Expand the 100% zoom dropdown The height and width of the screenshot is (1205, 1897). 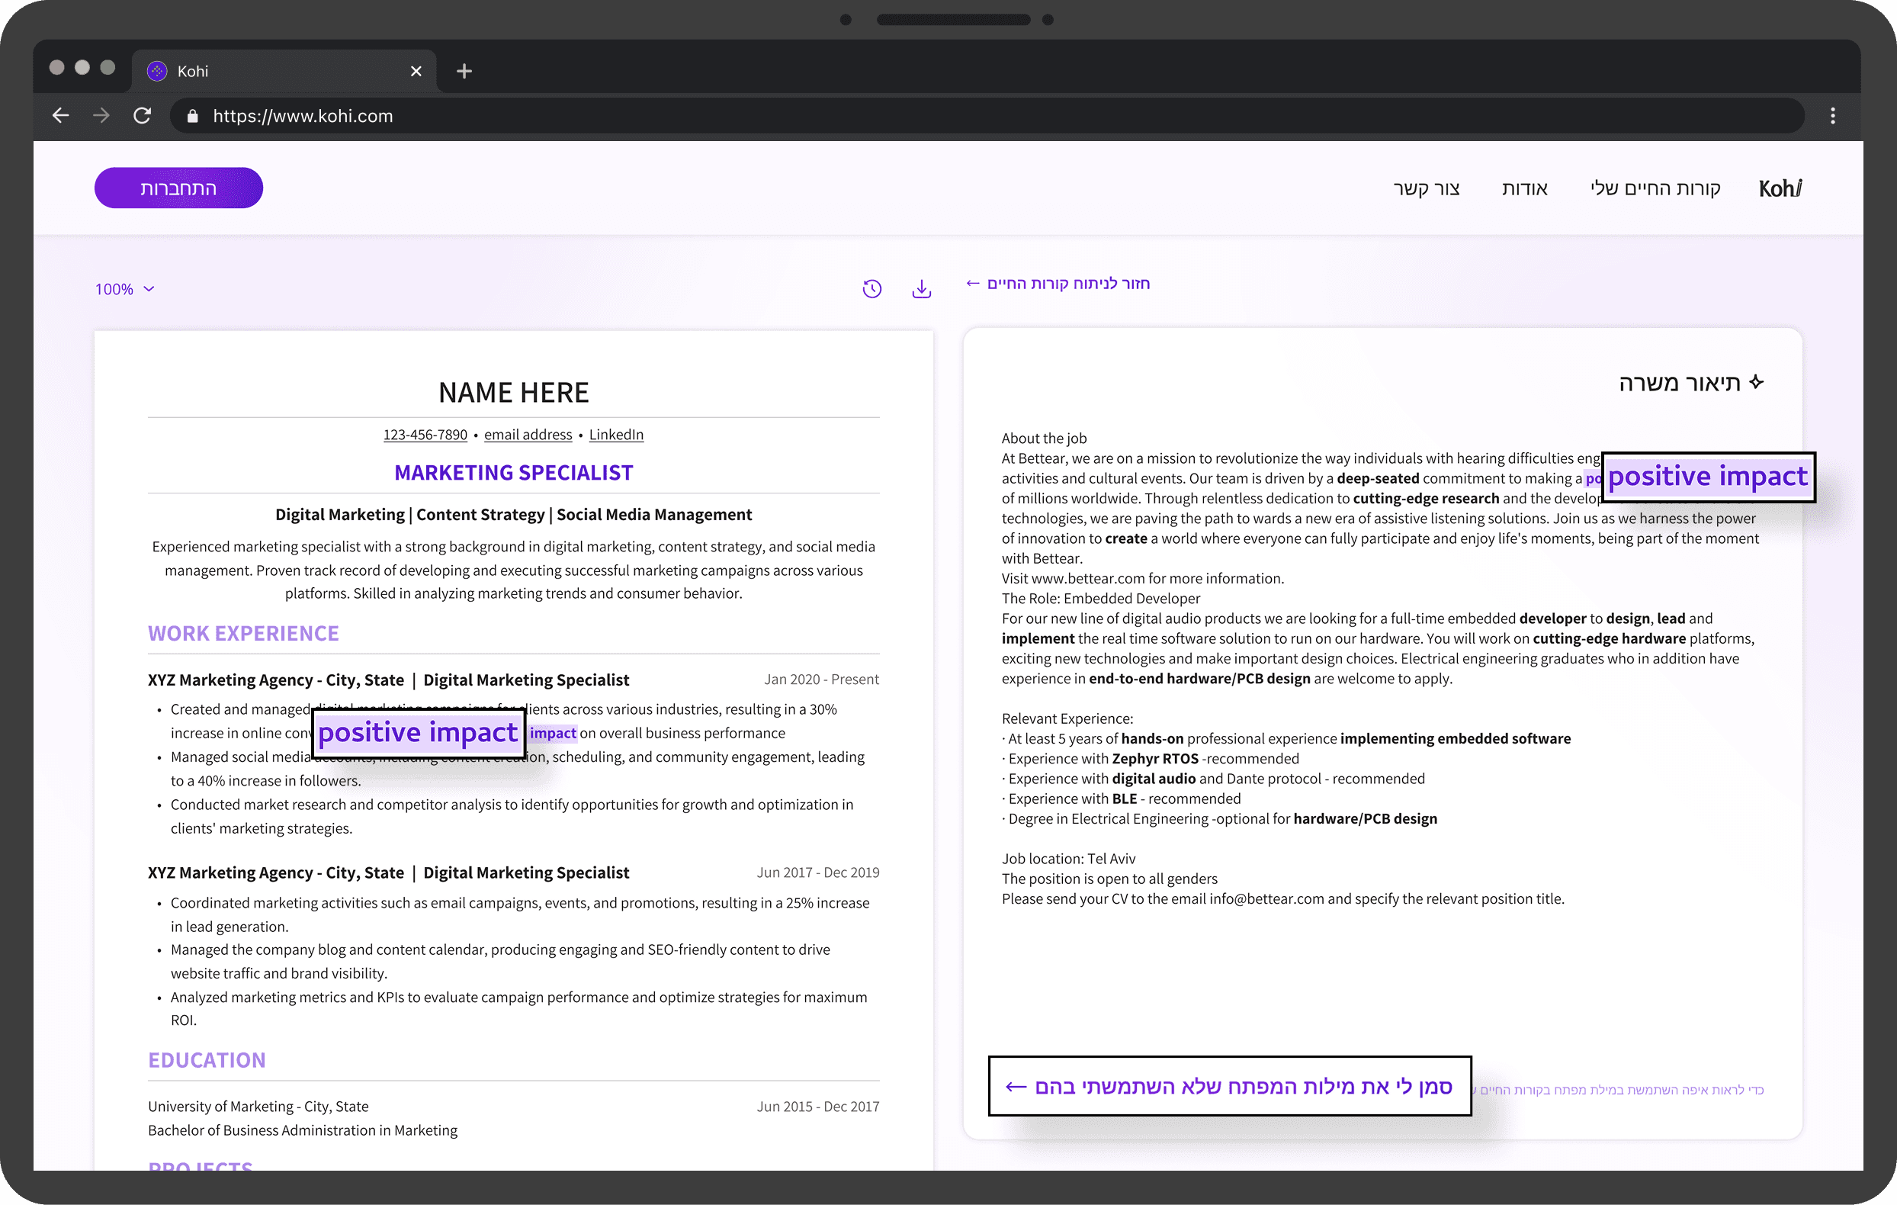[124, 289]
